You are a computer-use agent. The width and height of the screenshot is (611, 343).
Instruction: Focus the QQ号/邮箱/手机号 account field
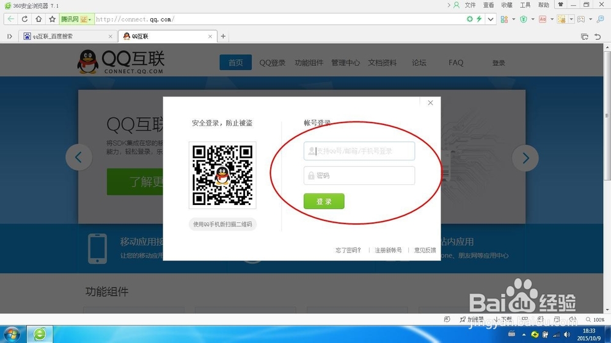click(359, 151)
